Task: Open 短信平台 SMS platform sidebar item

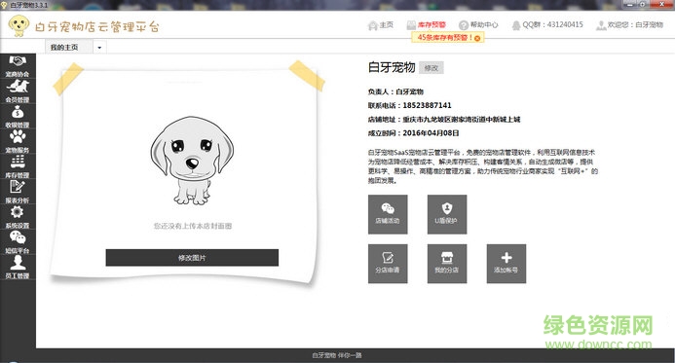Action: coord(18,242)
